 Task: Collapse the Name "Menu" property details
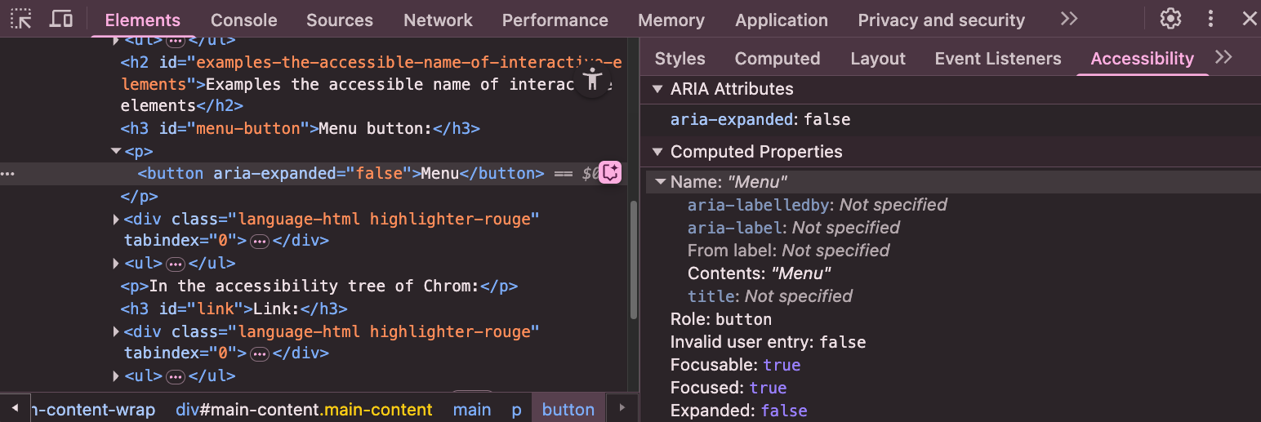661,182
